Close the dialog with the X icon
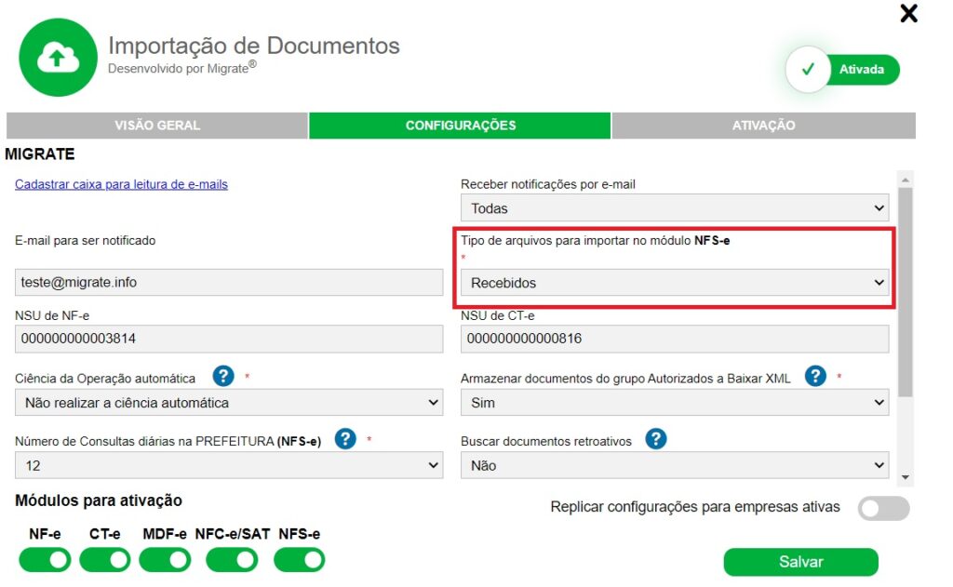 click(x=908, y=14)
